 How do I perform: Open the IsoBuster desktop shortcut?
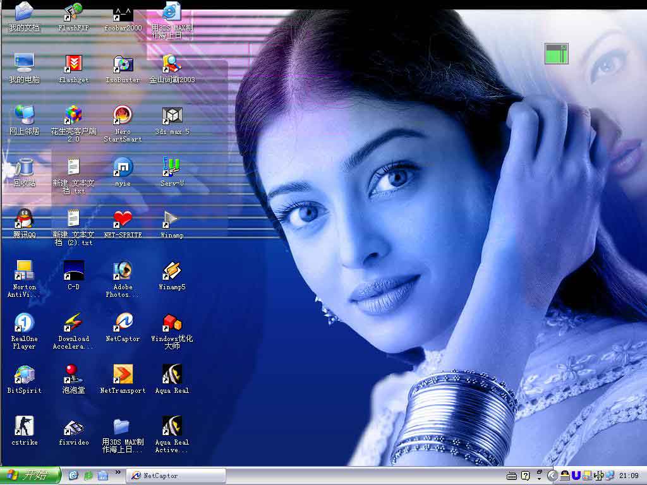pos(123,64)
